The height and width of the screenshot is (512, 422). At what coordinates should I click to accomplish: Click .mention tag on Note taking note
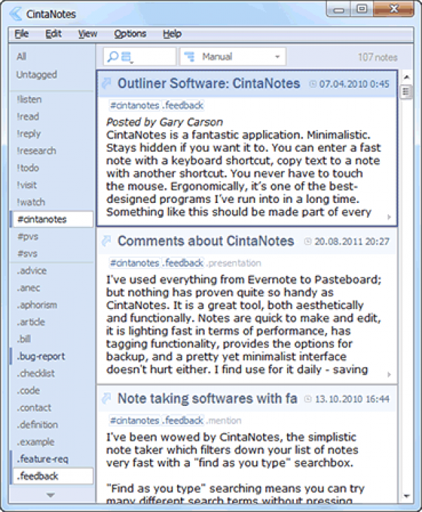pos(224,421)
